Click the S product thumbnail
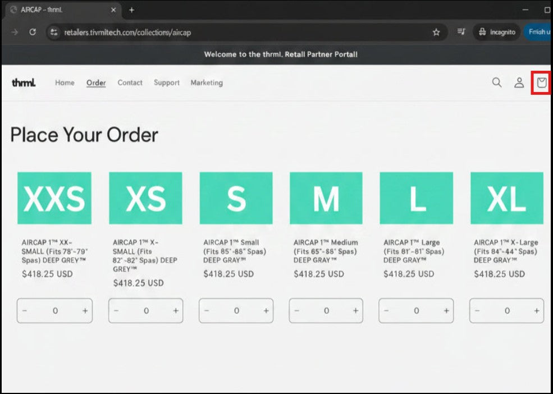This screenshot has width=553, height=394. (236, 198)
